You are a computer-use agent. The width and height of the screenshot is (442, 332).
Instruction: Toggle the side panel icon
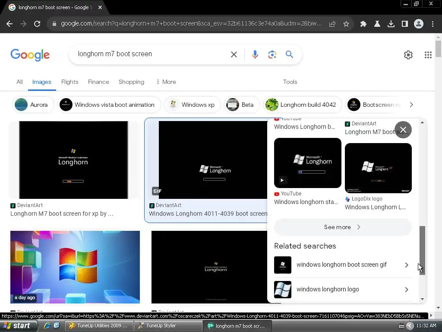tap(405, 24)
